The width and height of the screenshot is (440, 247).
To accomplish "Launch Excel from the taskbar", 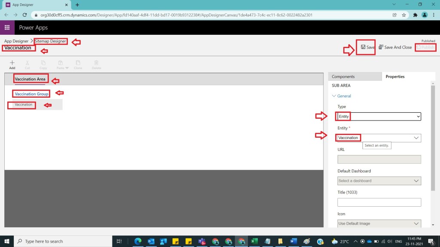I will tap(254, 241).
